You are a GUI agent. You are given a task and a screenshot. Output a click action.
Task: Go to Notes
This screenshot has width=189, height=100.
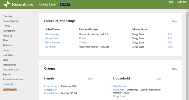[x=6, y=50]
